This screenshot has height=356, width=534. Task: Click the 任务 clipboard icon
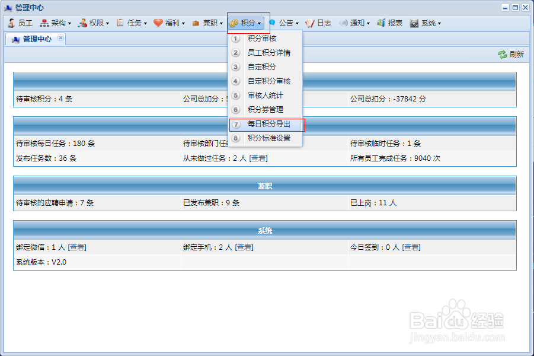click(x=120, y=23)
